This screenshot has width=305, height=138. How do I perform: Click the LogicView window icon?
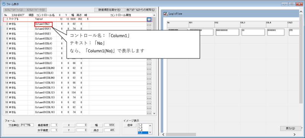click(x=165, y=14)
